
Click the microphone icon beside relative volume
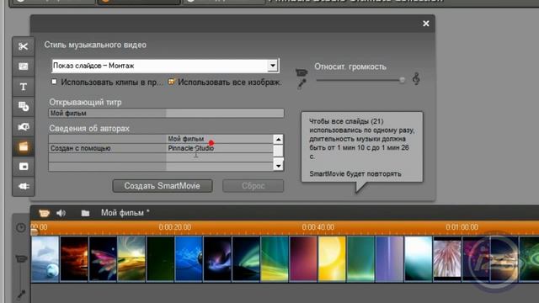tap(302, 84)
